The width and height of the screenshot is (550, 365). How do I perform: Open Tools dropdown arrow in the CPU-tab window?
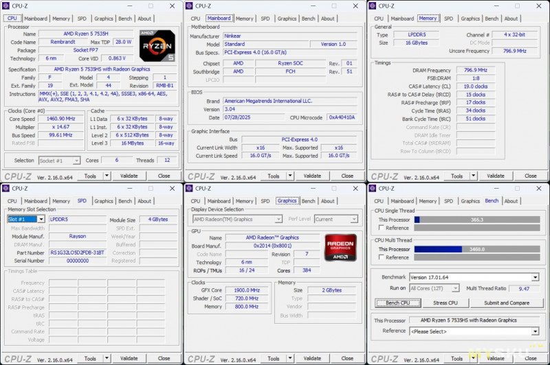click(107, 176)
